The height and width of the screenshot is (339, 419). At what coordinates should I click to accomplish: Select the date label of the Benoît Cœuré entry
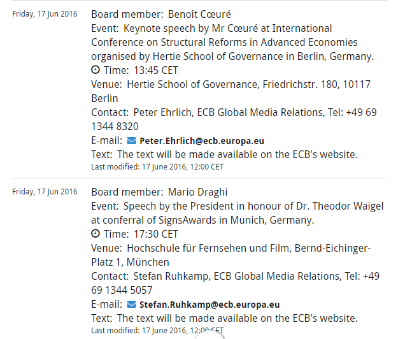click(45, 14)
